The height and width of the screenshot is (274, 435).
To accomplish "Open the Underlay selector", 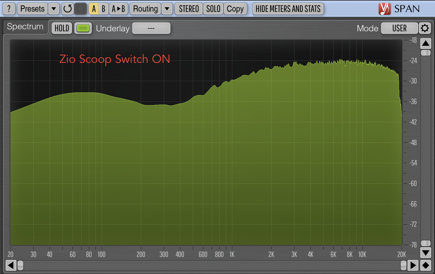I will 151,28.
